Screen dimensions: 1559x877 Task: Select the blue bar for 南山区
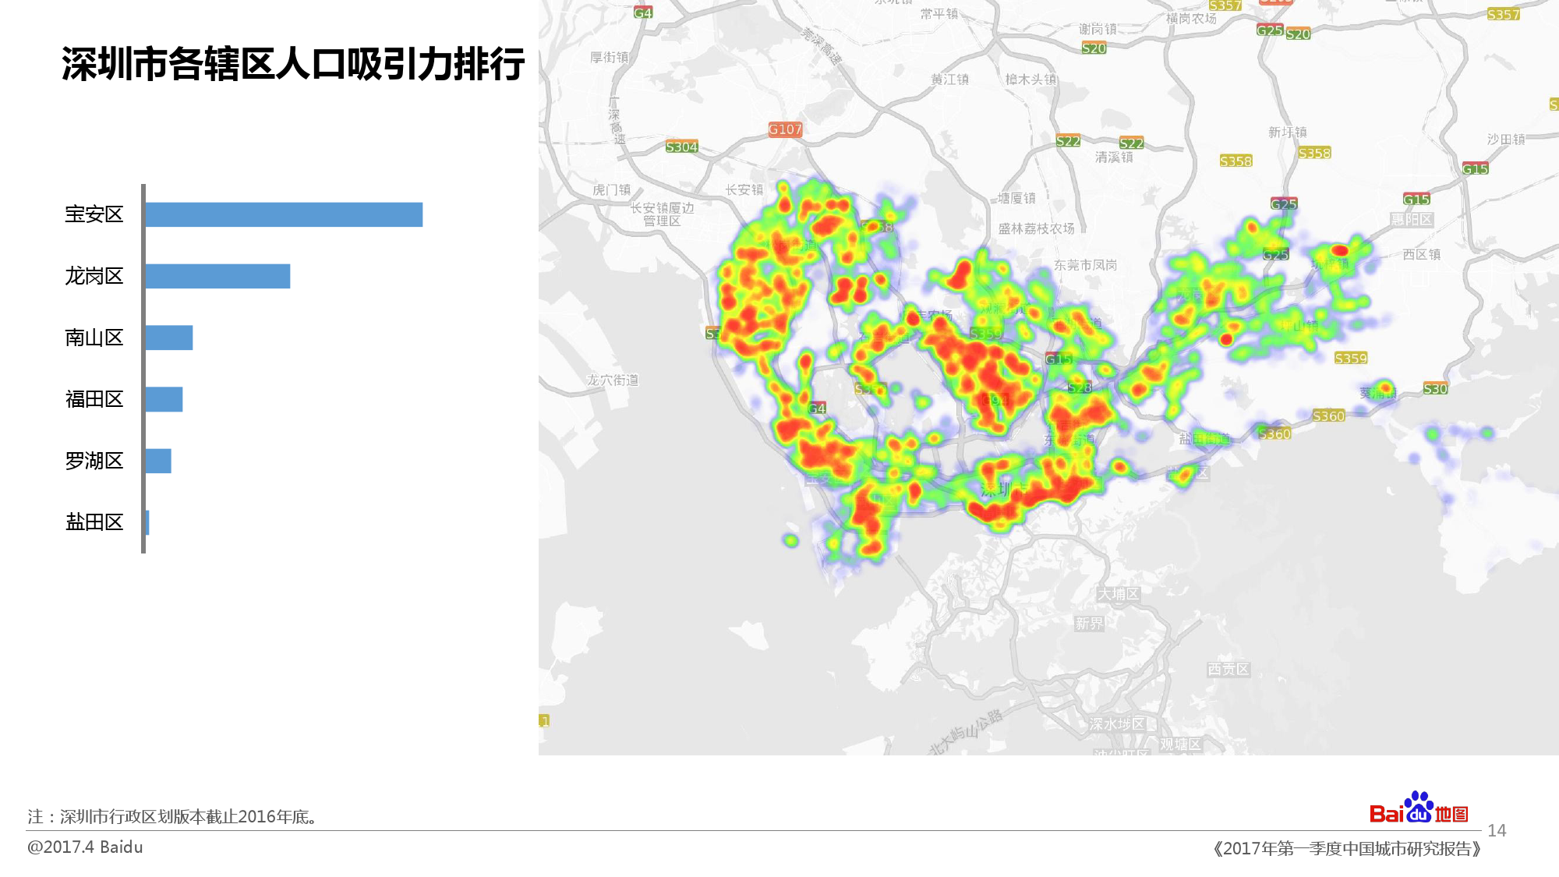tap(169, 338)
